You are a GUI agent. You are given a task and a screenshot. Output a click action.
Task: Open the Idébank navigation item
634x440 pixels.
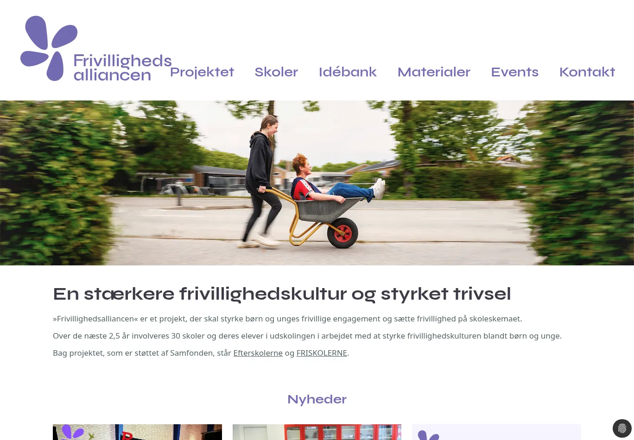click(x=348, y=72)
